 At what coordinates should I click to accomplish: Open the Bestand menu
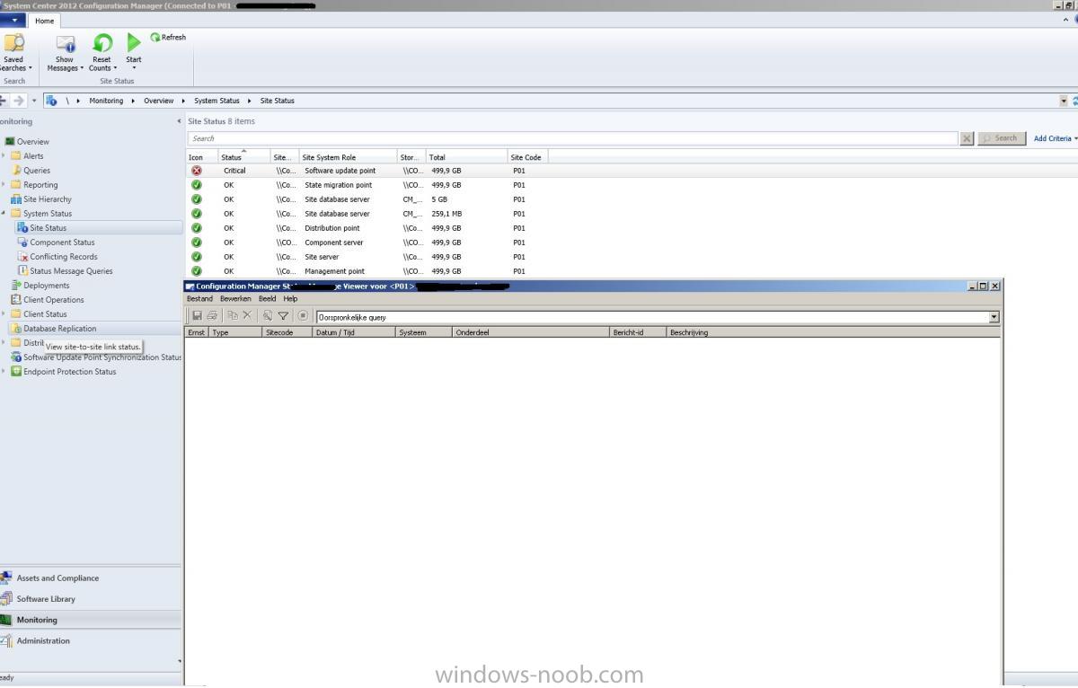199,299
